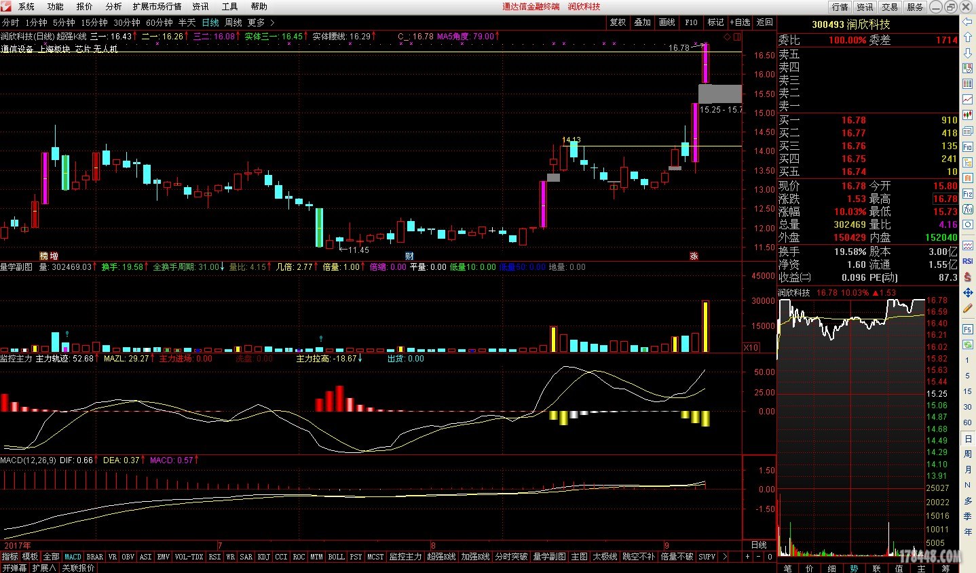Expand 更多 period options
This screenshot has width=976, height=573.
click(x=261, y=22)
